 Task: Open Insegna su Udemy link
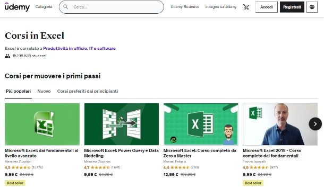220,7
